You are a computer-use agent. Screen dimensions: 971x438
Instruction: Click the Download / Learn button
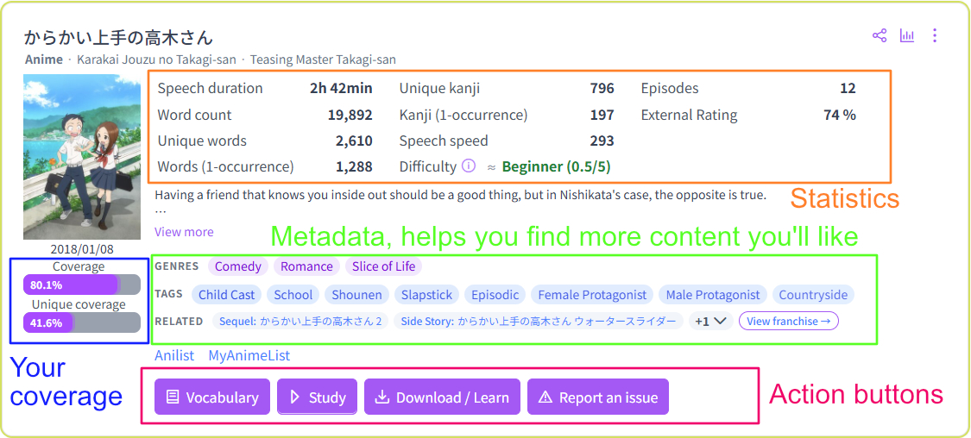[x=442, y=397]
